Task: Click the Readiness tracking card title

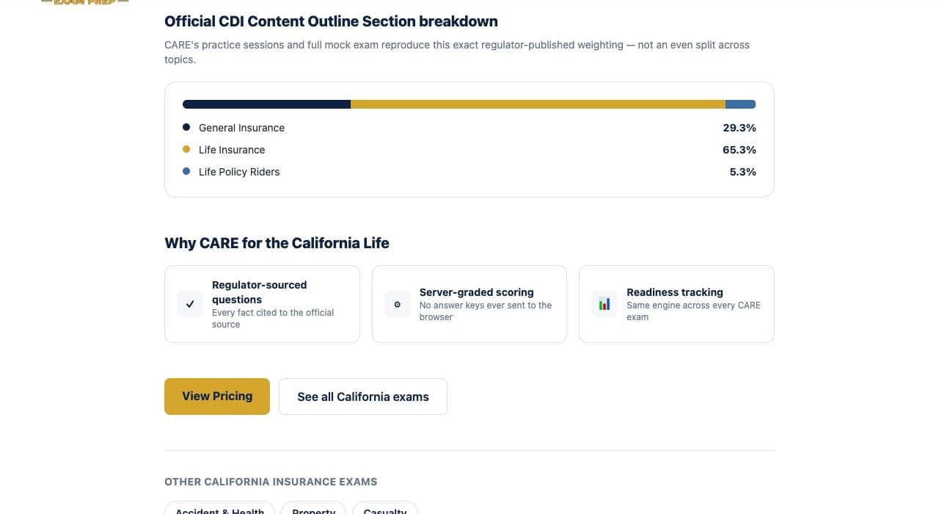Action: point(675,292)
